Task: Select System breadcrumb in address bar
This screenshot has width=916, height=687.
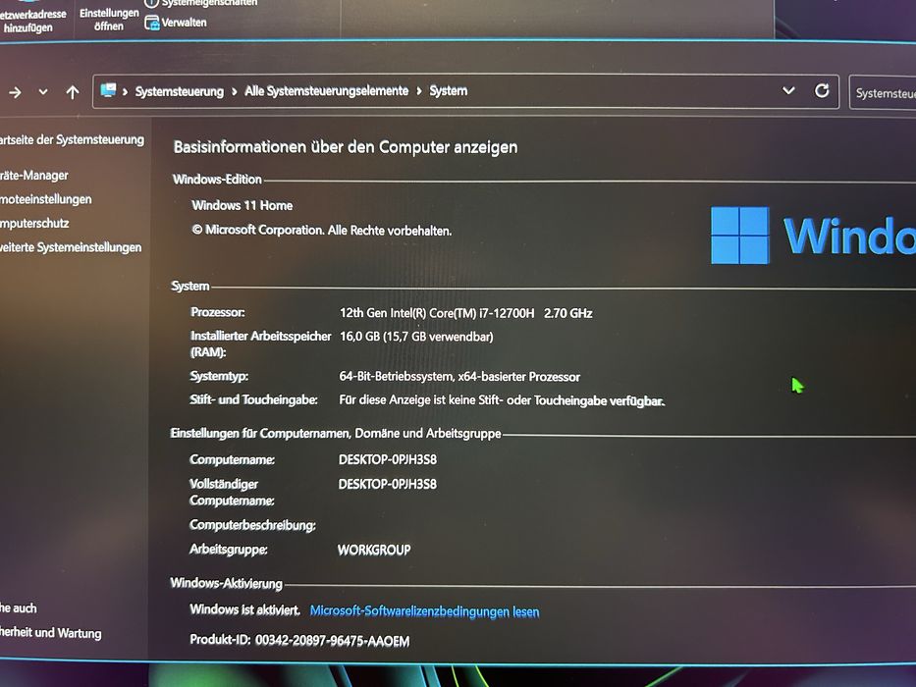Action: (448, 91)
